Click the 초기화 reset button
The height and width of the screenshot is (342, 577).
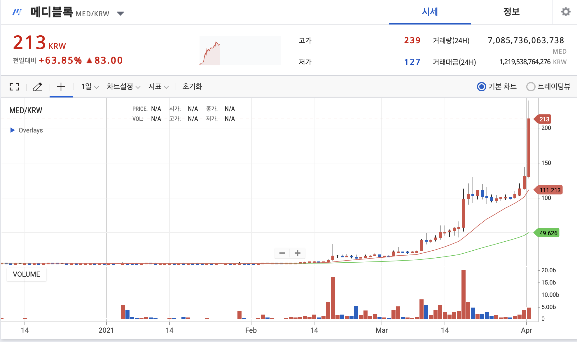coord(192,87)
